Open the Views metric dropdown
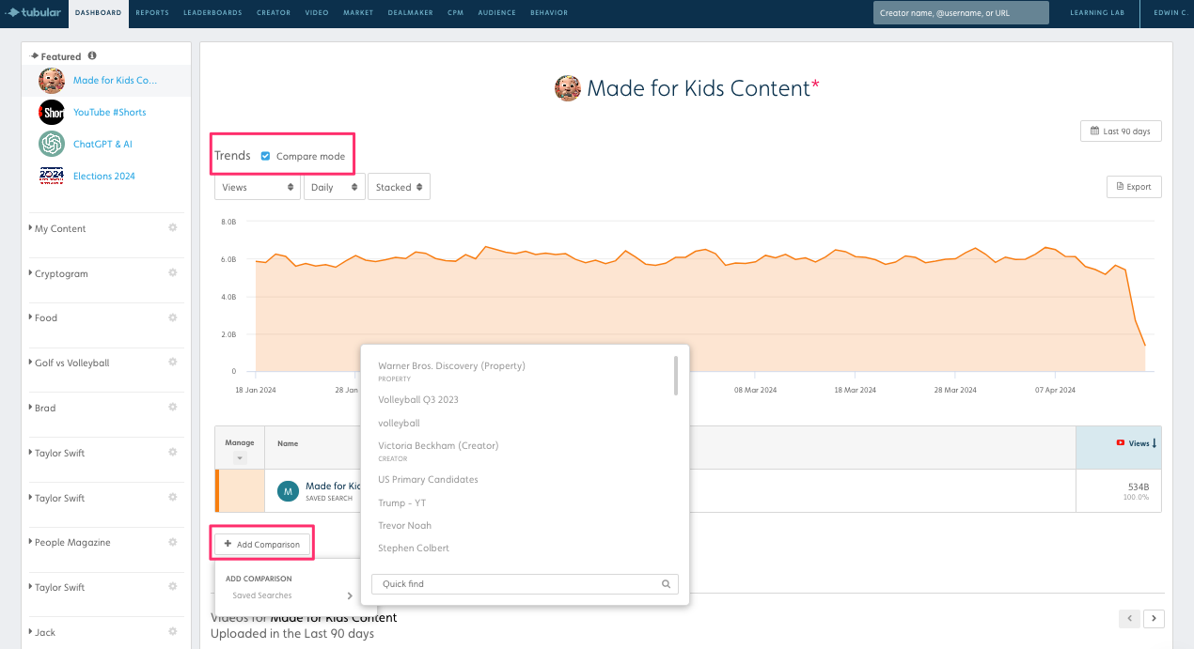Viewport: 1194px width, 649px height. [257, 187]
